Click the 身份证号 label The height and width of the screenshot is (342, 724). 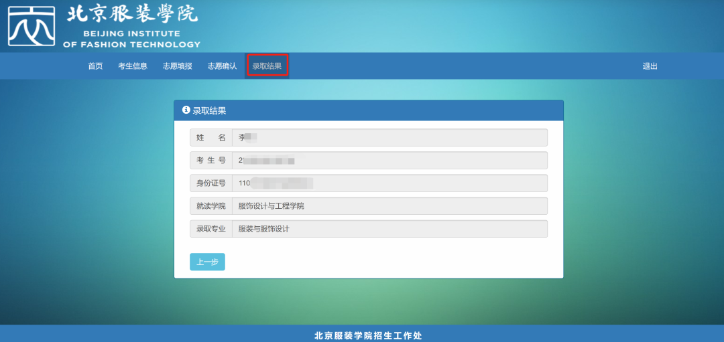tap(211, 183)
